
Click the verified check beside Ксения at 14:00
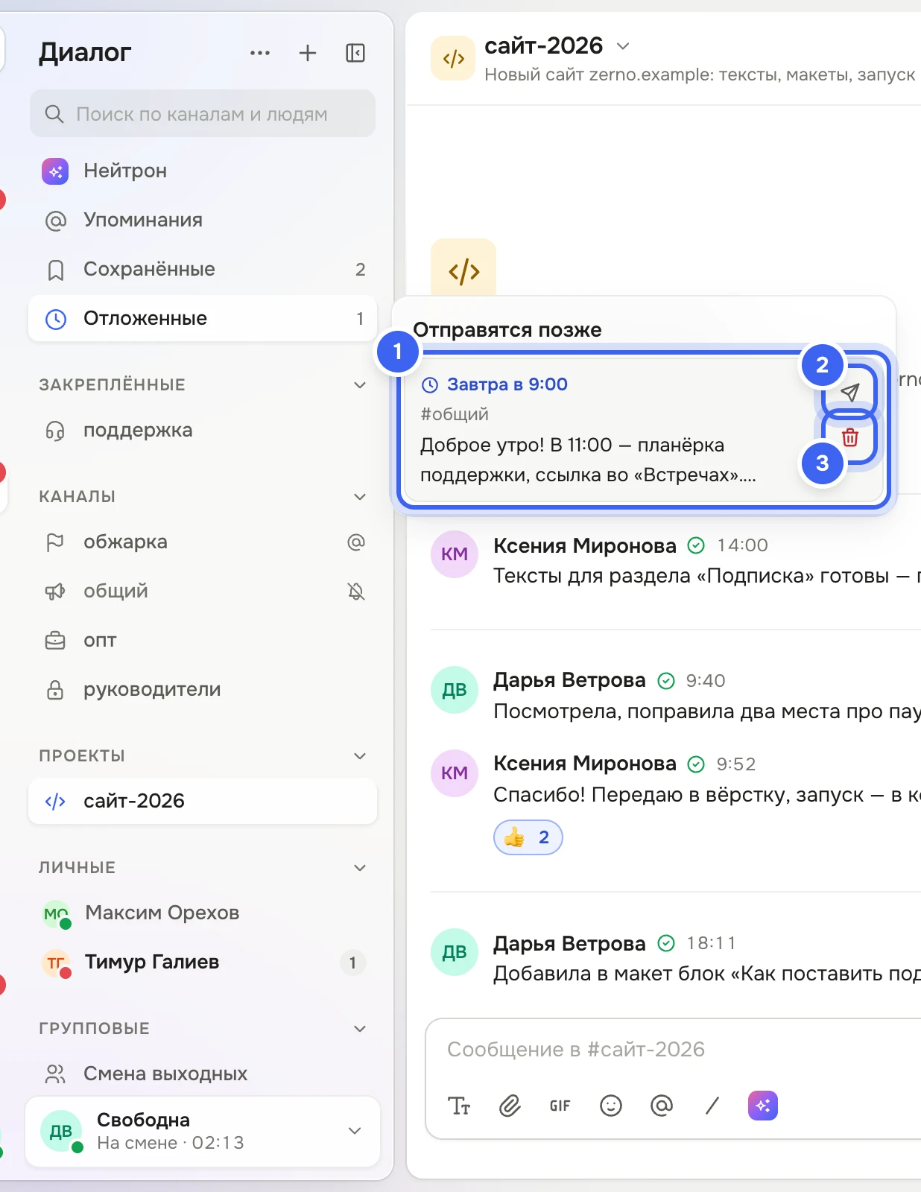pyautogui.click(x=696, y=545)
